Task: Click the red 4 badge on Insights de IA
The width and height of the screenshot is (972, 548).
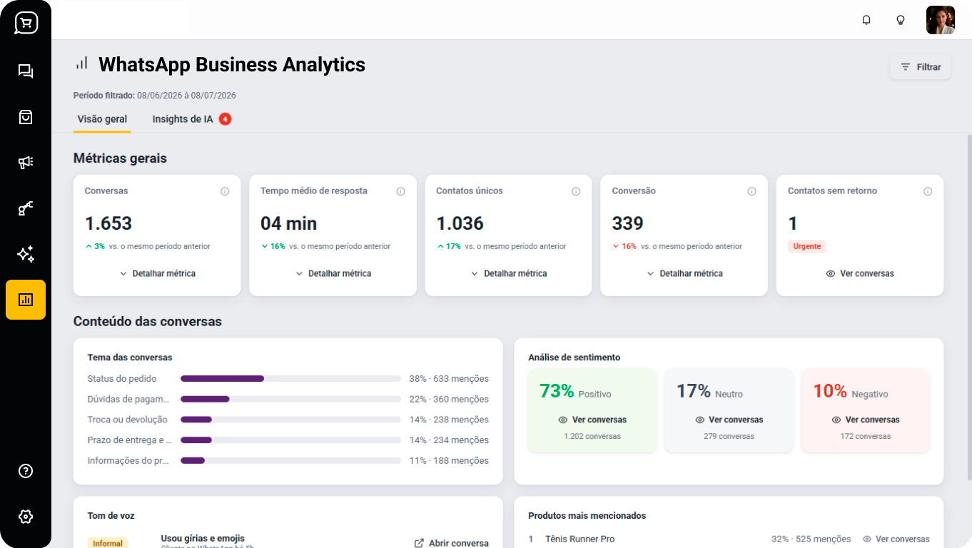Action: tap(225, 119)
